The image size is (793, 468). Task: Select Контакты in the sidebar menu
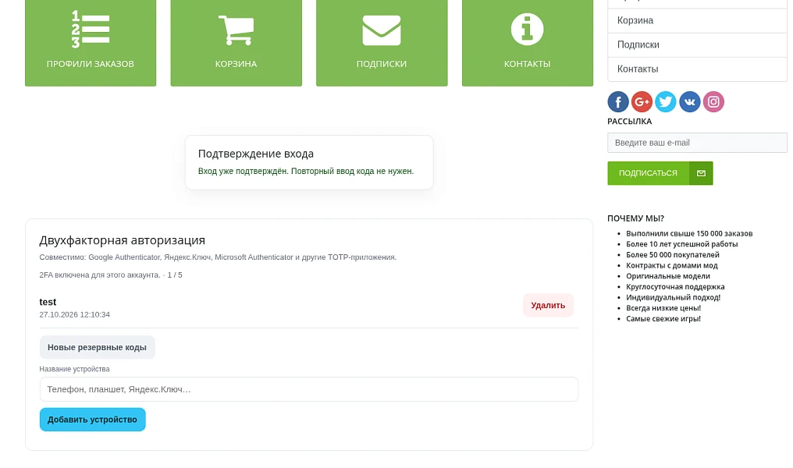[x=697, y=69]
